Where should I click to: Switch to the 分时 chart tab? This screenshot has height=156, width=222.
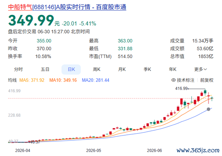[x=18, y=69]
